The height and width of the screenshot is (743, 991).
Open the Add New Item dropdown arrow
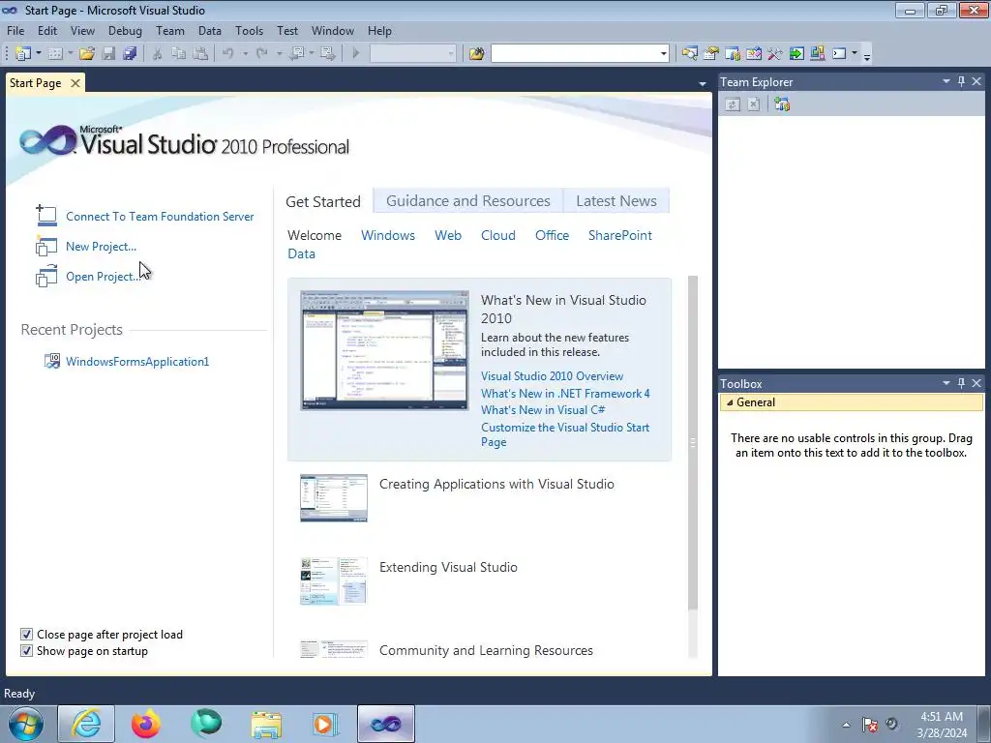pyautogui.click(x=70, y=54)
